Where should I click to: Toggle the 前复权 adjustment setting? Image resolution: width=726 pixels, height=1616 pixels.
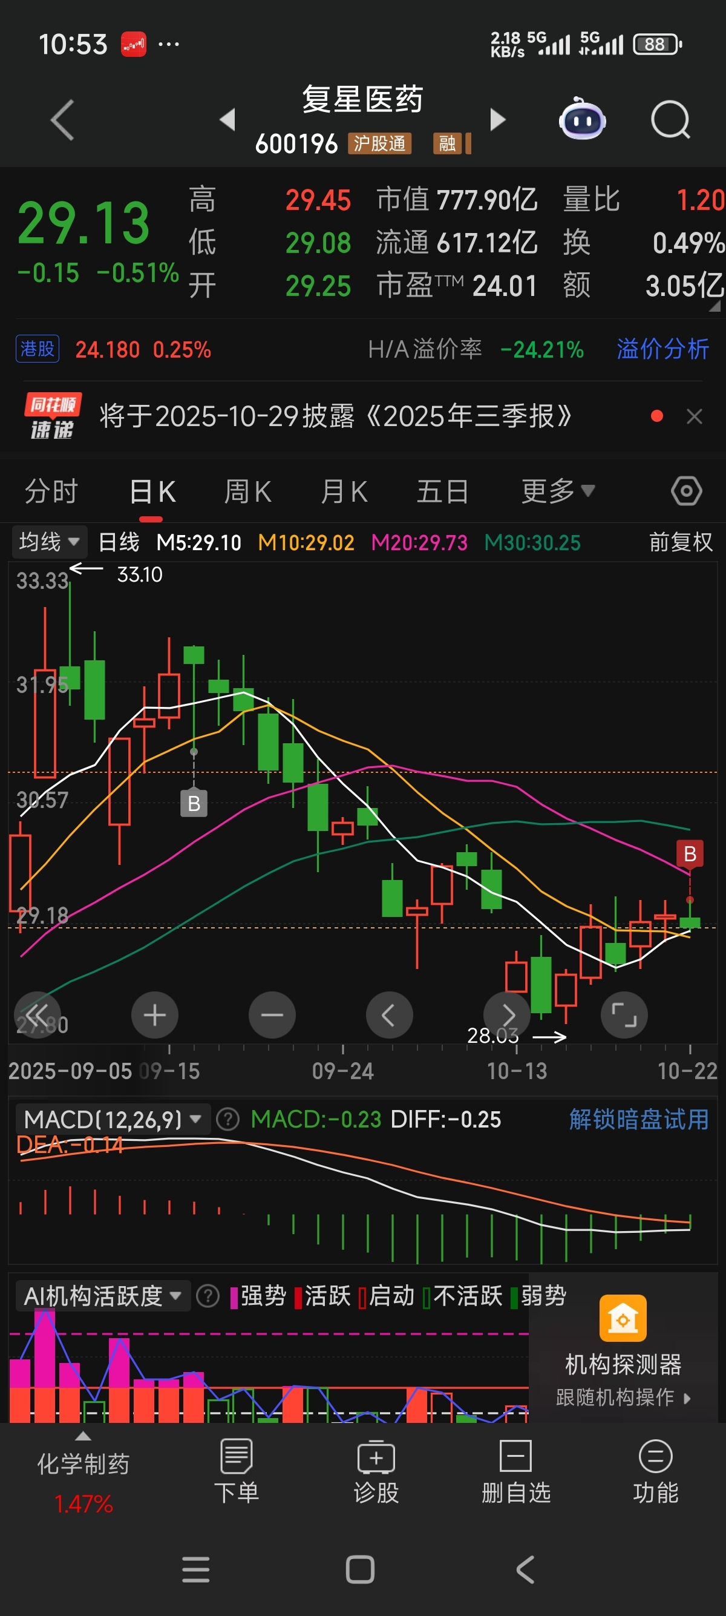click(x=680, y=541)
